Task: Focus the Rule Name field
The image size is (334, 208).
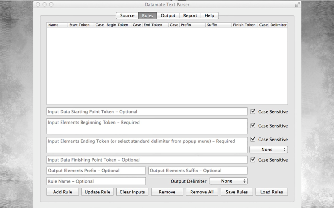Action: pos(96,181)
